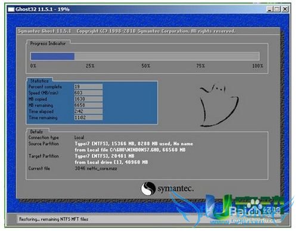This screenshot has width=298, height=231.
Task: Click the Speed value 603
Action: click(88, 93)
